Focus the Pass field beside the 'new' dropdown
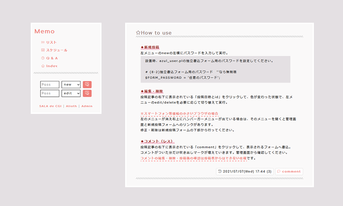Image resolution: width=343 pixels, height=206 pixels. tap(50, 84)
